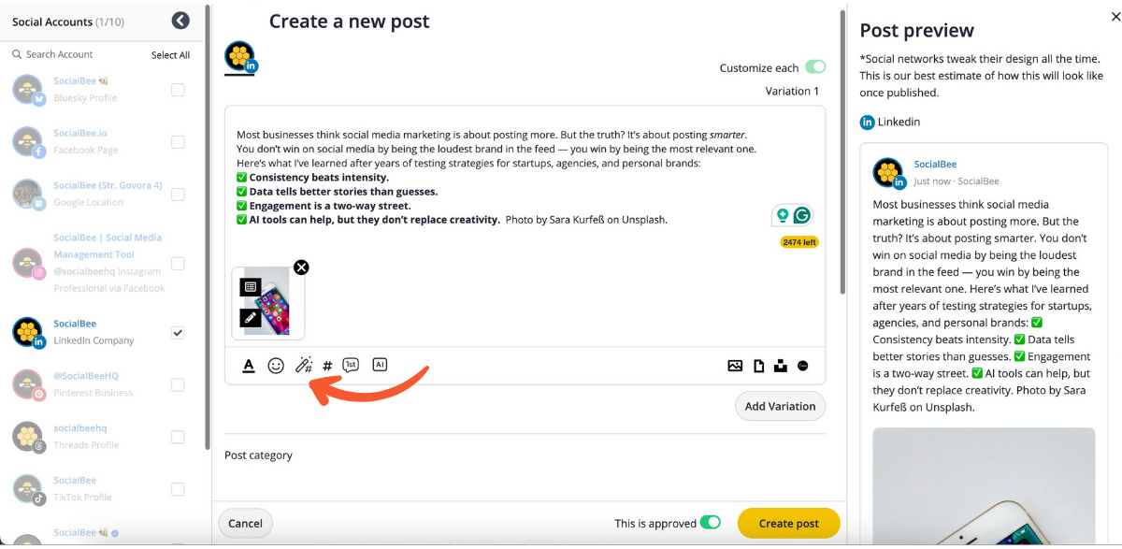The image size is (1122, 549).
Task: Open the AI assistant tool
Action: (x=380, y=365)
